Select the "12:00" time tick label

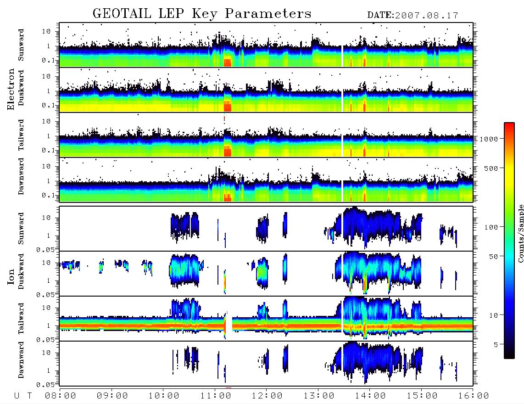[267, 396]
